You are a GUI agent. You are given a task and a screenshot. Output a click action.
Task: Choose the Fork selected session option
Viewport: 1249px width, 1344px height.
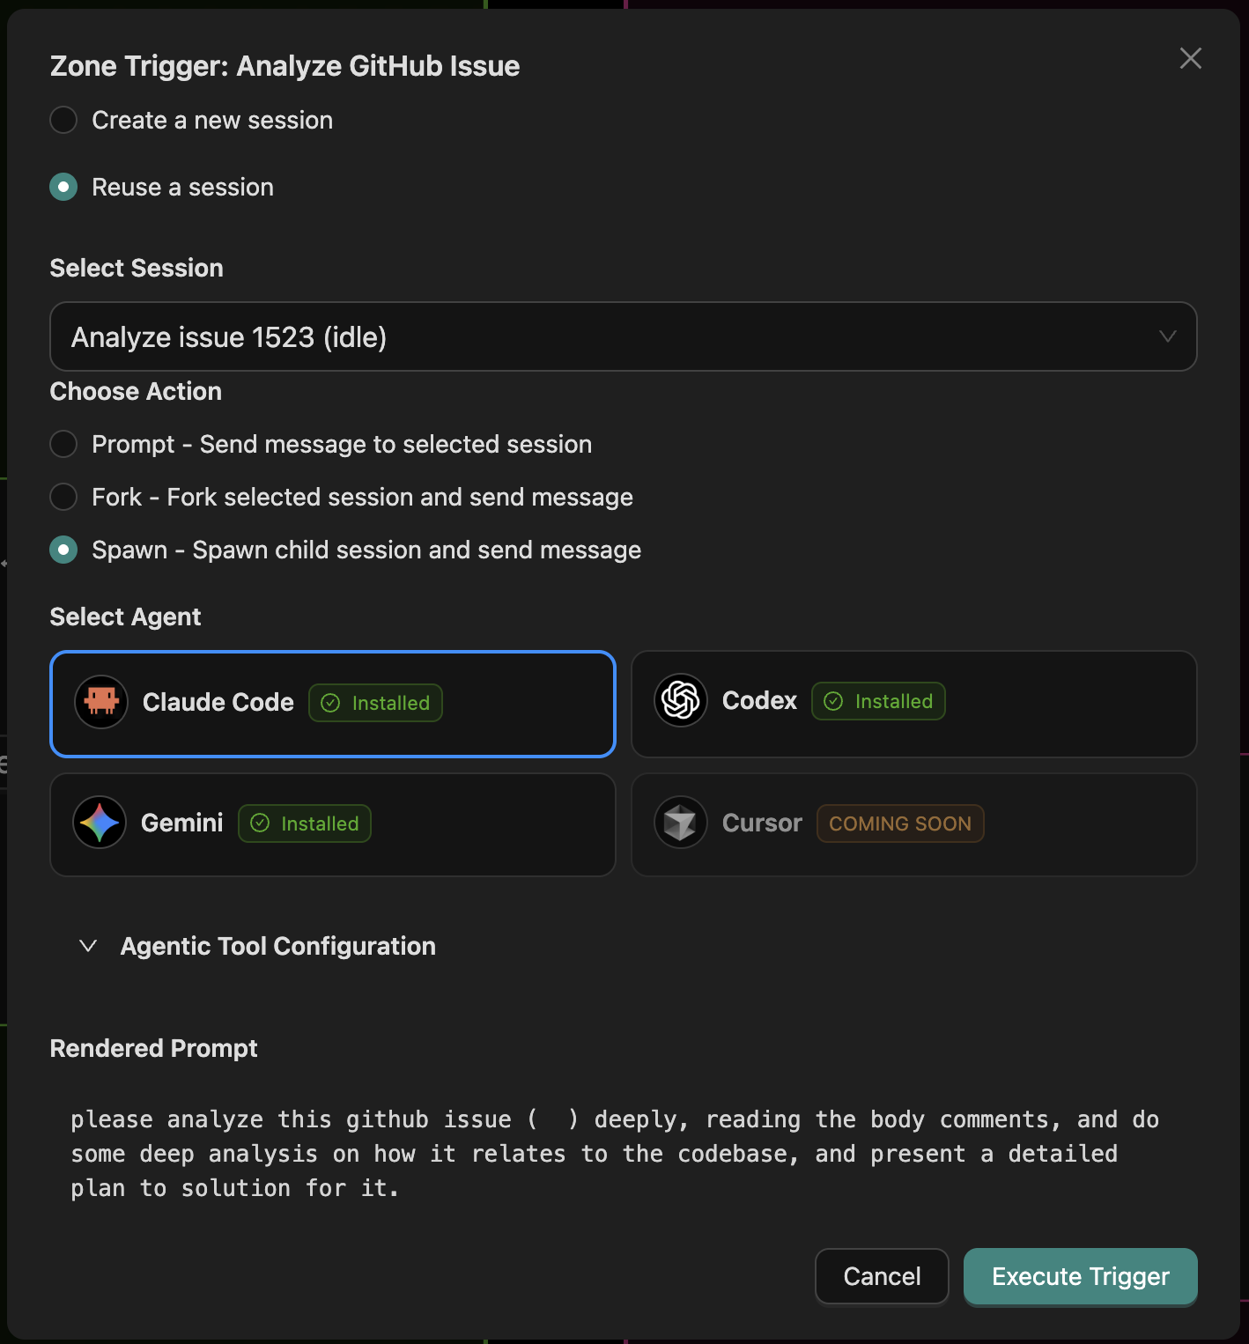click(x=63, y=497)
